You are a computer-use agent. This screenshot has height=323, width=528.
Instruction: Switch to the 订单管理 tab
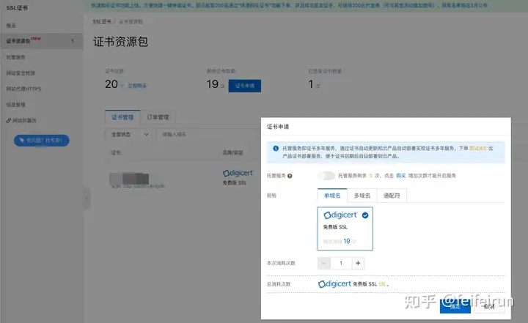point(158,117)
